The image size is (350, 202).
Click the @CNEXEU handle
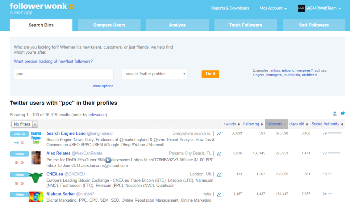(75, 174)
